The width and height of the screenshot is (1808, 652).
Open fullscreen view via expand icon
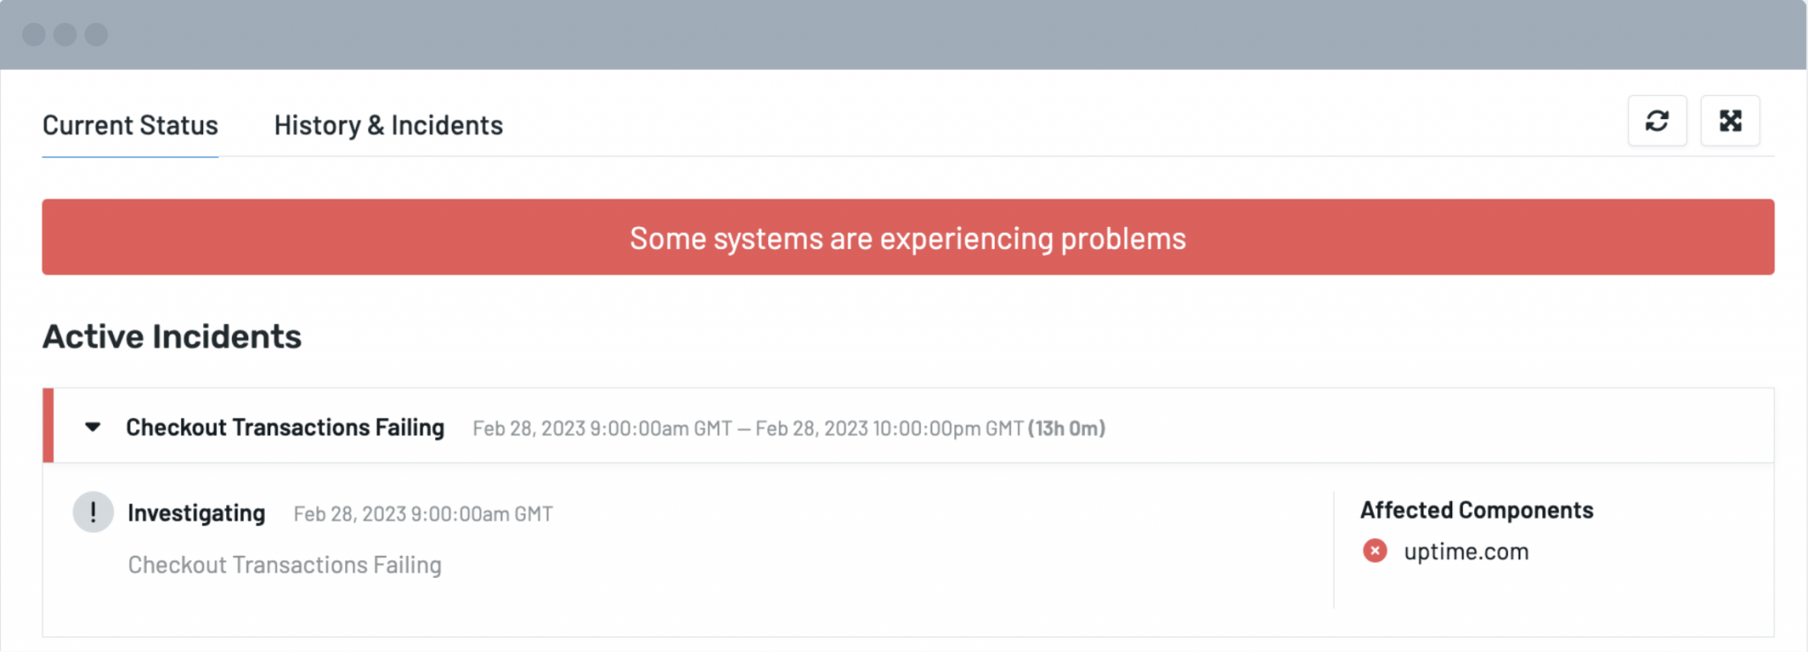(x=1730, y=121)
